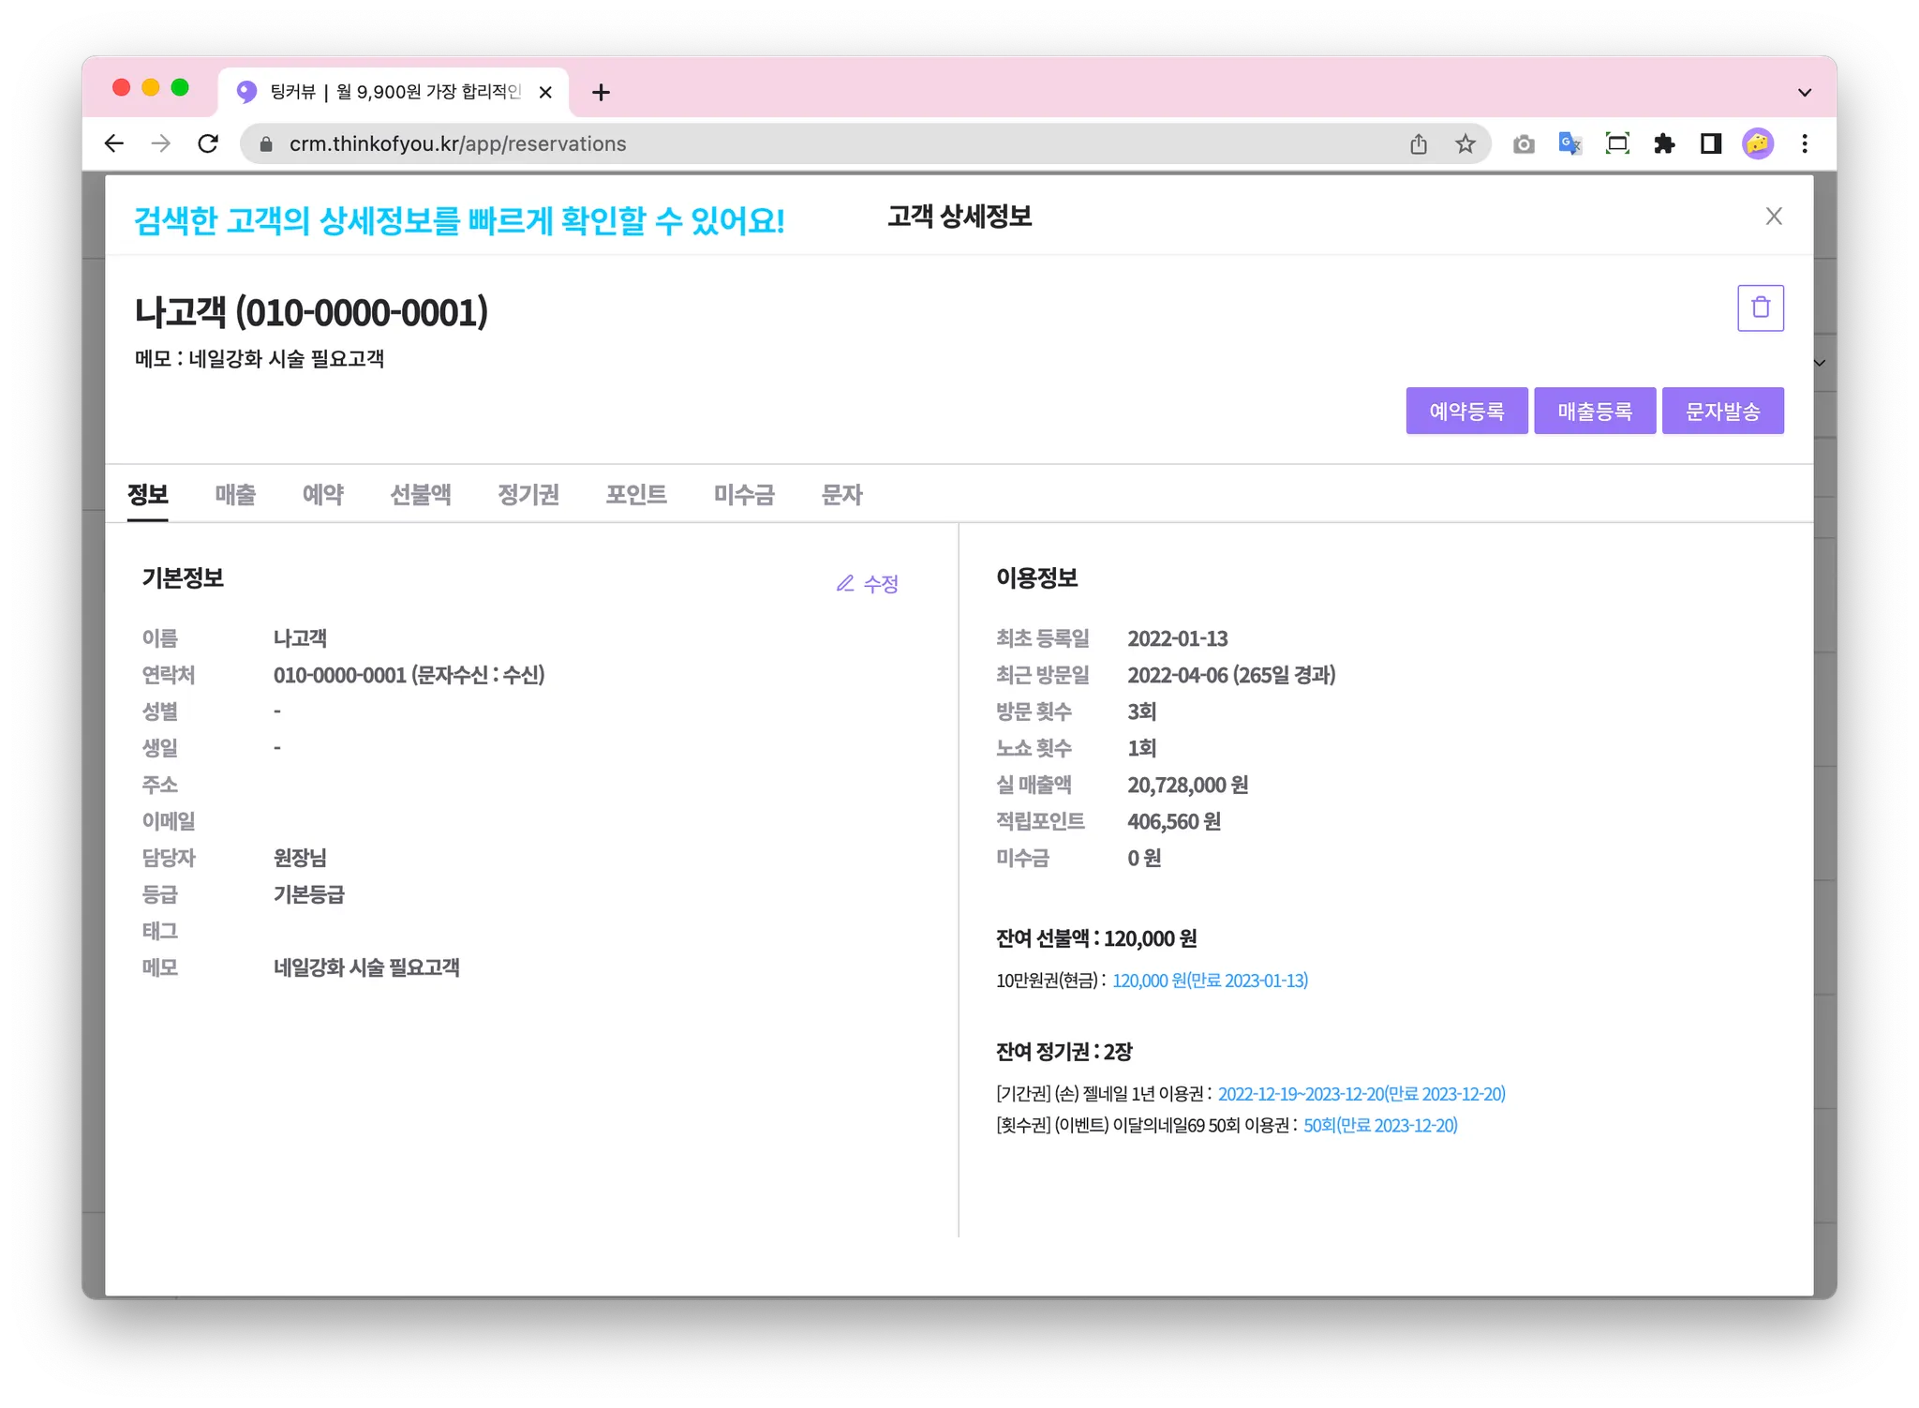Bookmark page with star icon

1465,143
